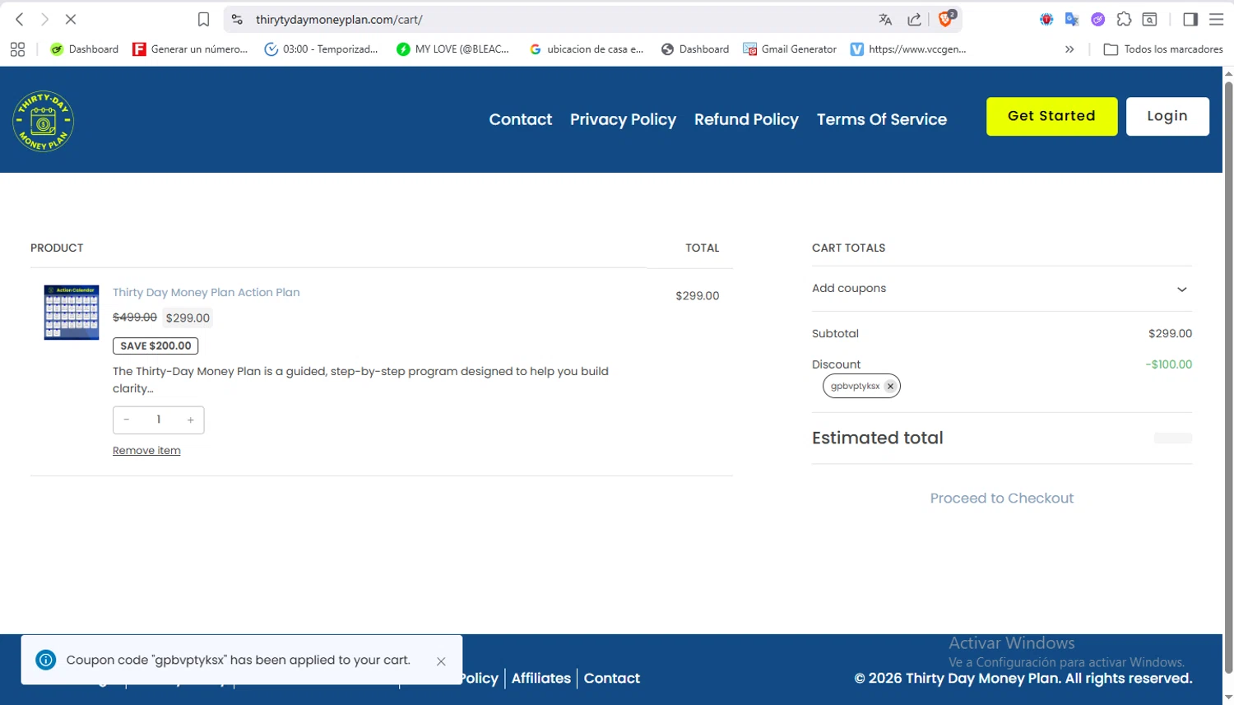Viewport: 1234px width, 705px height.
Task: Click the info icon in coupon notice
Action: [46, 660]
